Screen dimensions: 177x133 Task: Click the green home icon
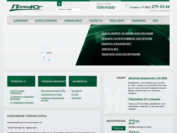pos(59,4)
